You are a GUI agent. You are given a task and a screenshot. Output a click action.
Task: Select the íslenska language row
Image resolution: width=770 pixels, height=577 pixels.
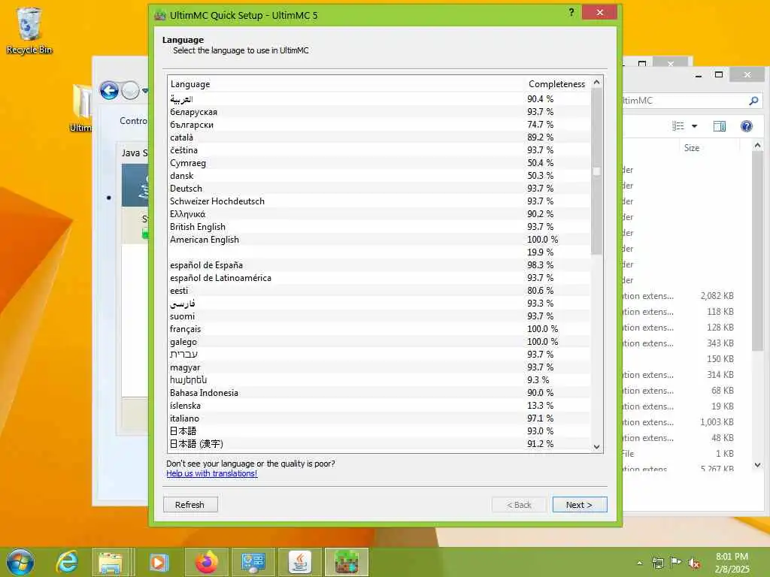(x=379, y=405)
